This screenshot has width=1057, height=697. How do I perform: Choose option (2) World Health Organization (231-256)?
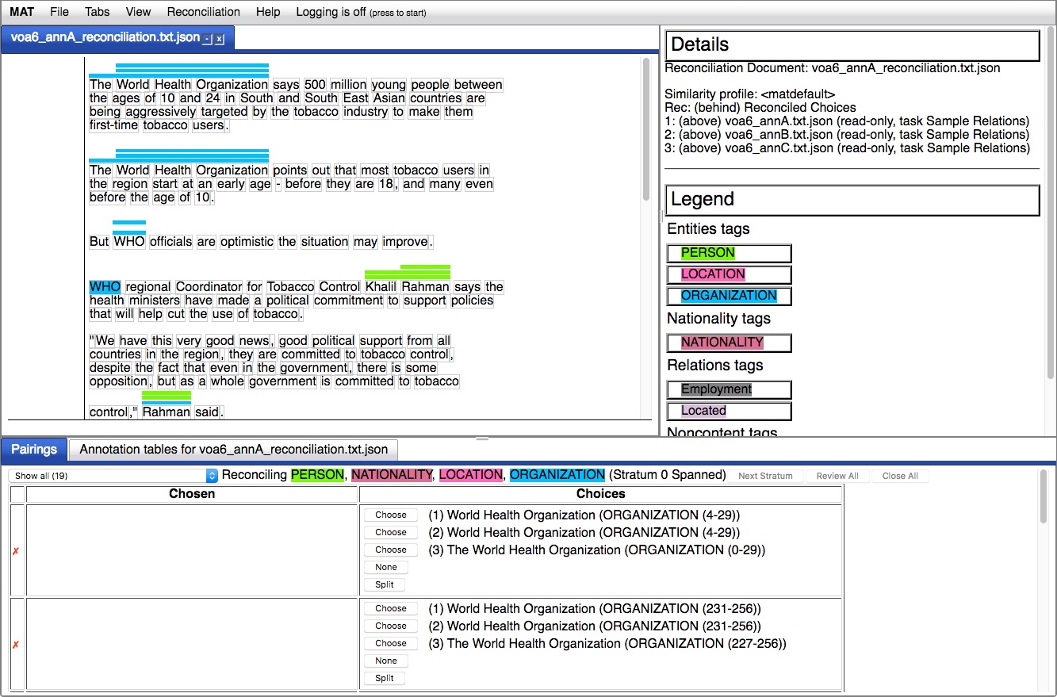(x=391, y=626)
